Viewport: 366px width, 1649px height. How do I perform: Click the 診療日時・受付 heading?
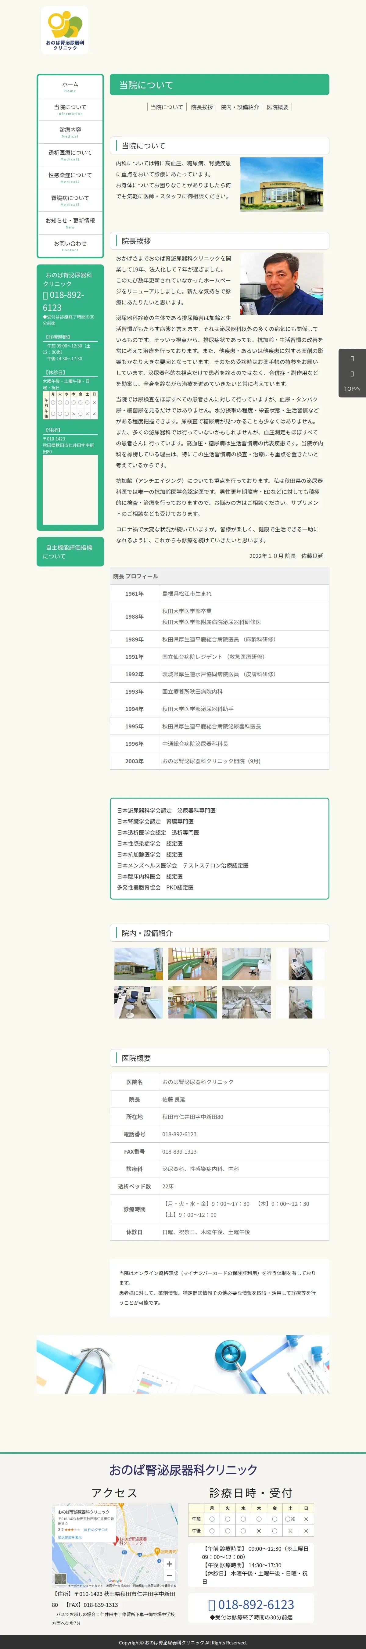click(251, 1493)
